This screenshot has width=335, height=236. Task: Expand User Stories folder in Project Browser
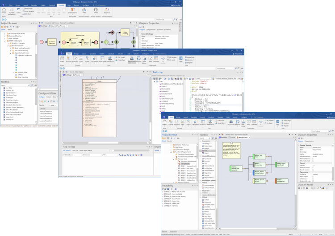(171, 147)
